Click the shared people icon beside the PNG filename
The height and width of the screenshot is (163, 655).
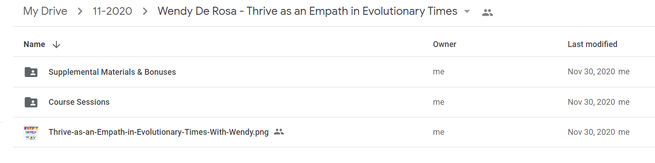(x=279, y=132)
